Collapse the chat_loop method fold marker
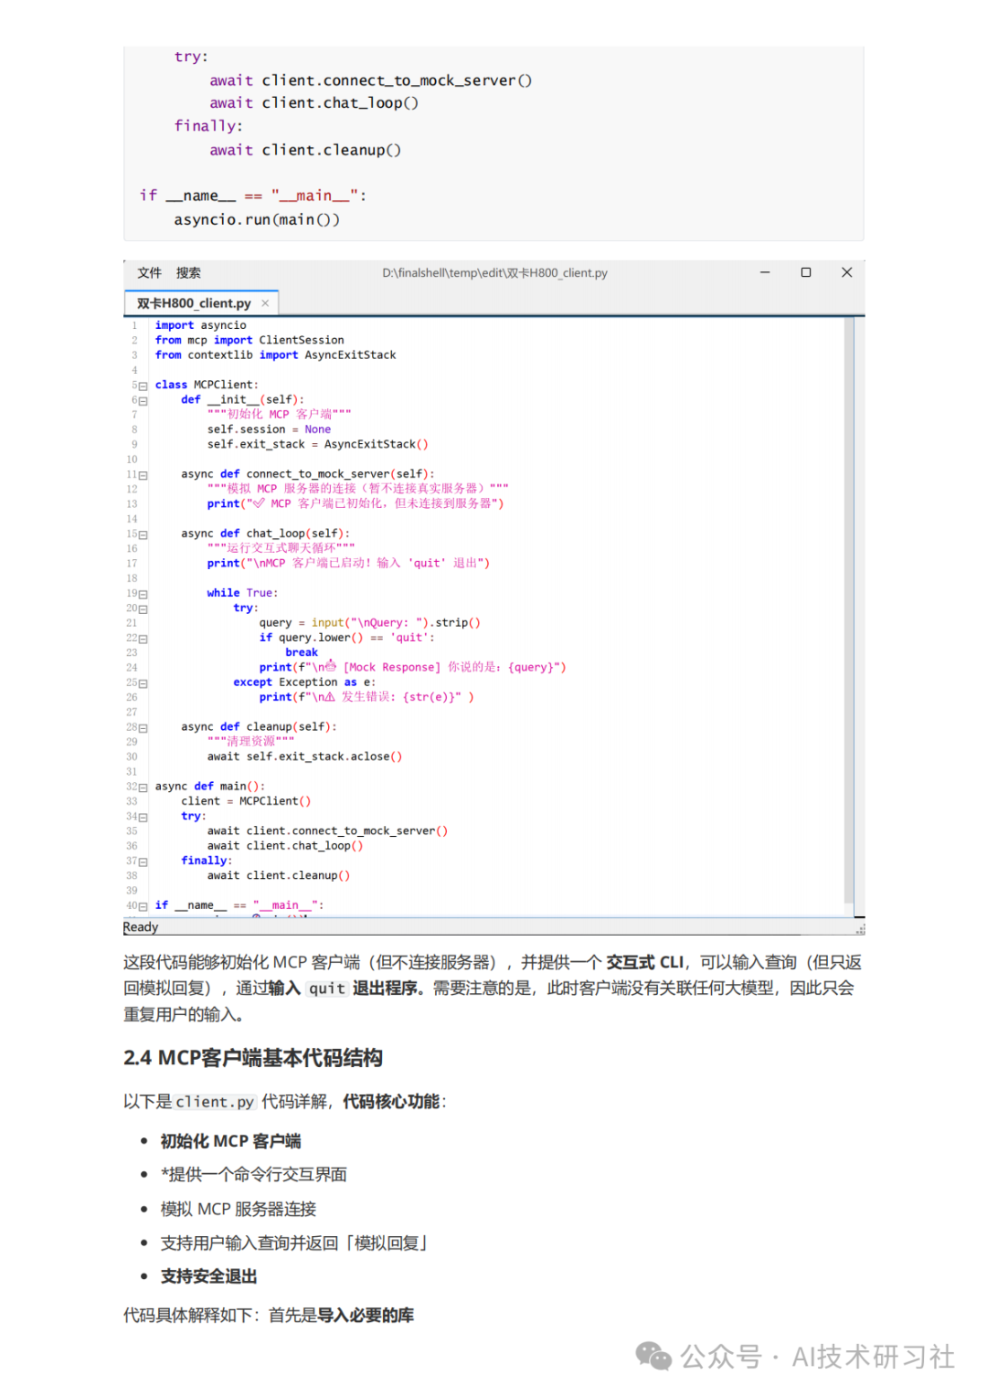Viewport: 987px width, 1396px height. click(143, 534)
